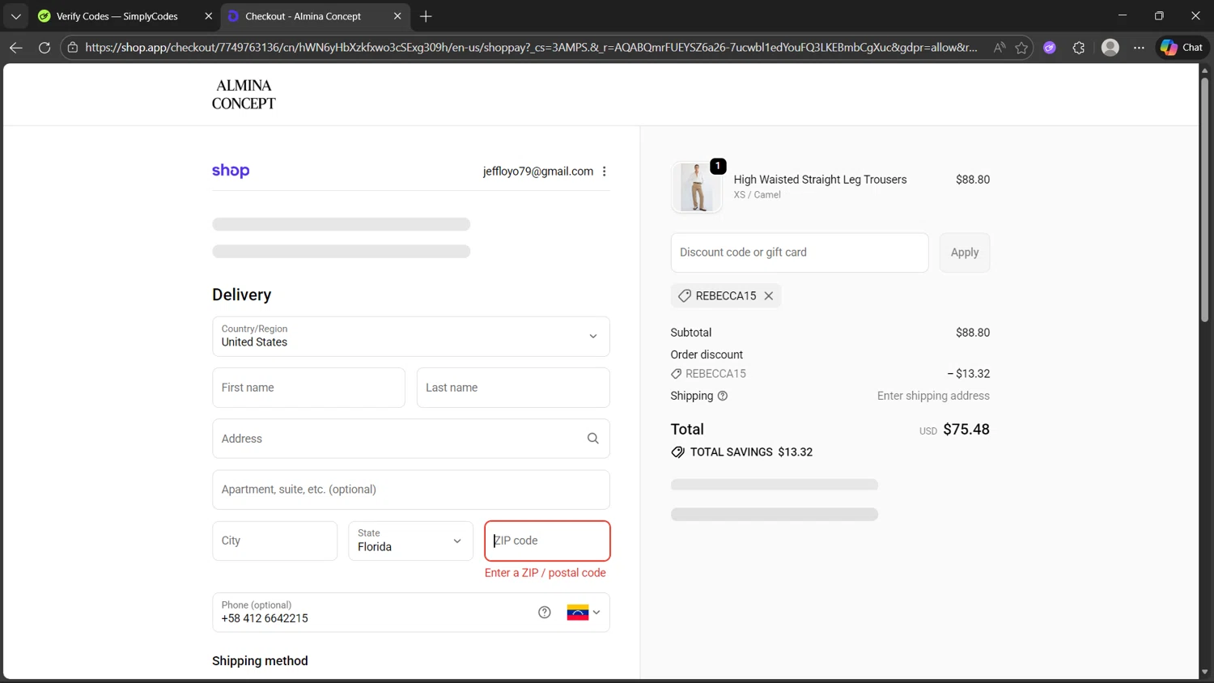
Task: Open the read aloud icon
Action: tap(1000, 48)
